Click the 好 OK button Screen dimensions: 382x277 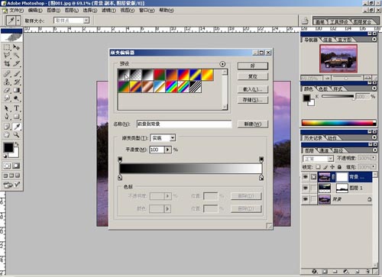click(253, 66)
